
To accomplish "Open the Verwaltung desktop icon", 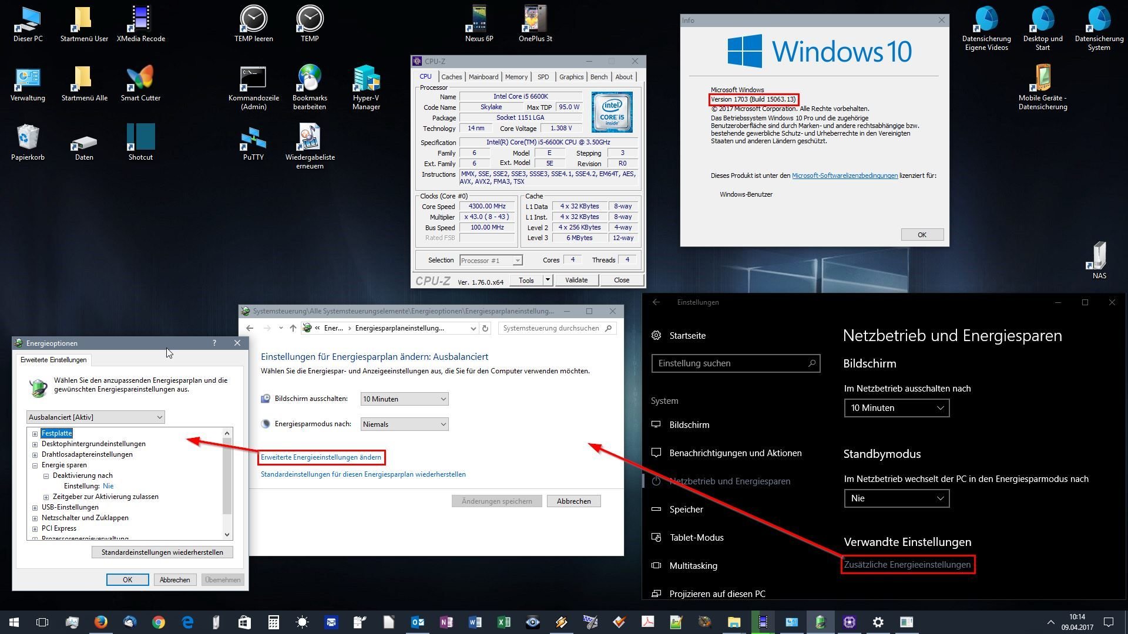I will [28, 83].
